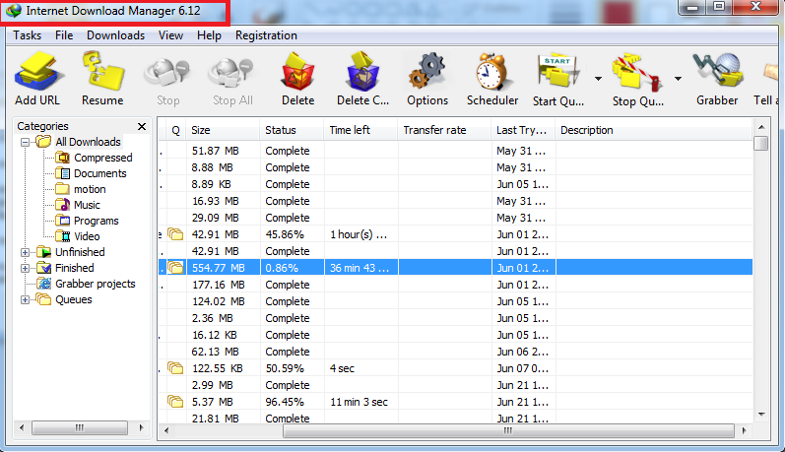Select the Compressed category

coord(103,158)
